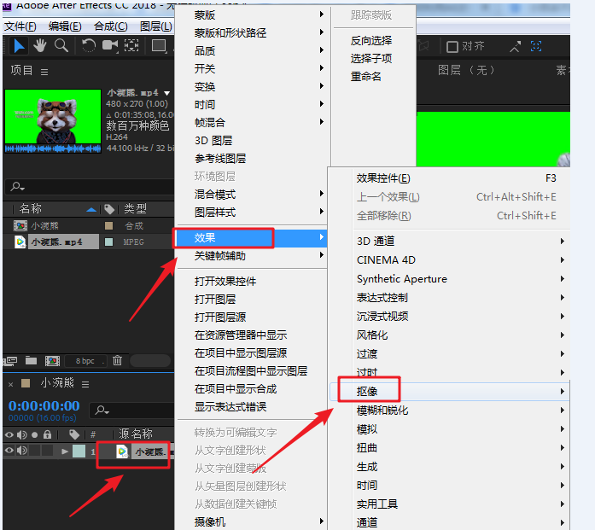This screenshot has width=595, height=530.
Task: Click the blue snap bounding-box icon
Action: (x=536, y=46)
